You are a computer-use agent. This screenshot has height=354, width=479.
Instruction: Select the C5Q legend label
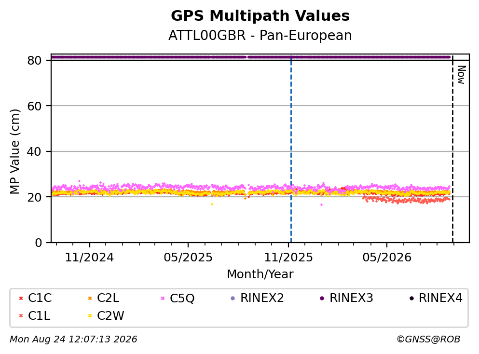182,298
